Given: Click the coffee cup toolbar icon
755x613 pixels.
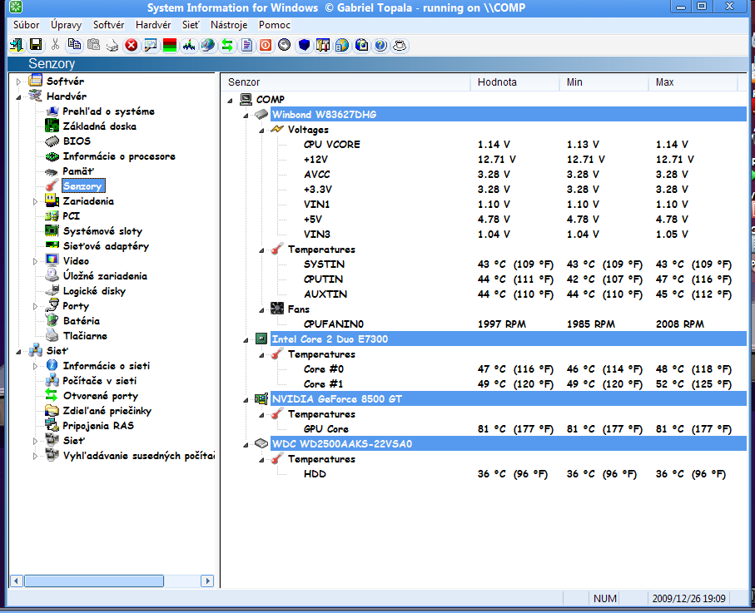Looking at the screenshot, I should (x=400, y=45).
